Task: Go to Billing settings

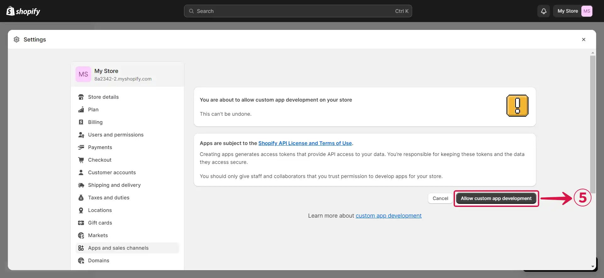Action: coord(127,122)
